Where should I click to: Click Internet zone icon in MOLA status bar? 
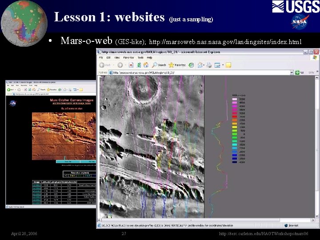point(286,225)
